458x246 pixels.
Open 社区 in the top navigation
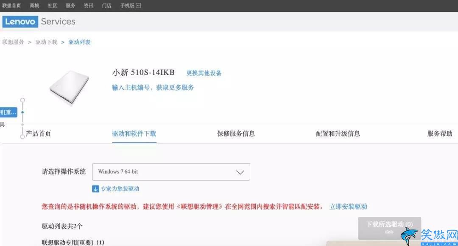(x=53, y=6)
